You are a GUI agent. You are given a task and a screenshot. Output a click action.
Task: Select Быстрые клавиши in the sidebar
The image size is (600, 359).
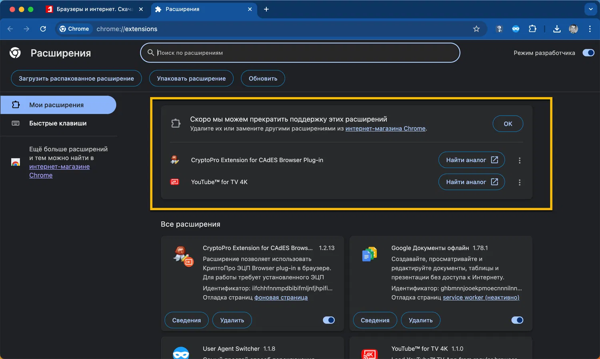pos(58,123)
